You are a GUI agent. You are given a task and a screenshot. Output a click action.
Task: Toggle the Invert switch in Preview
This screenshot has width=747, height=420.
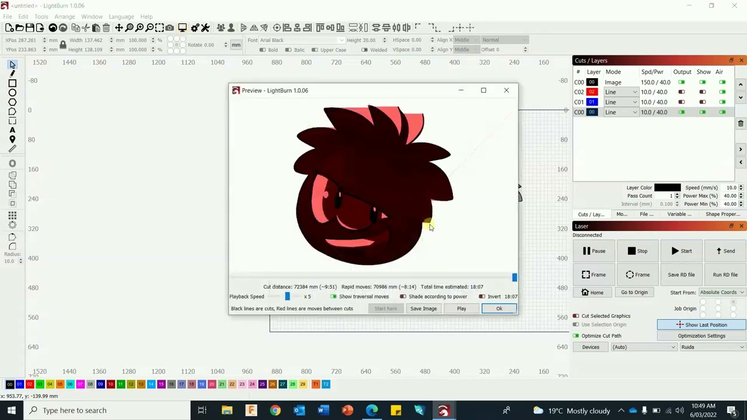pyautogui.click(x=482, y=296)
